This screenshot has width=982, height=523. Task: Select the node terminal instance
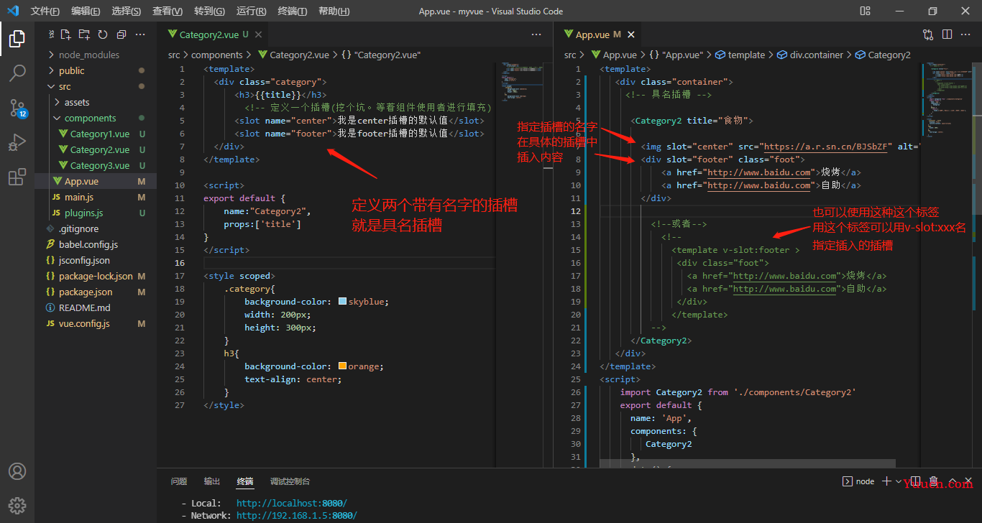858,481
